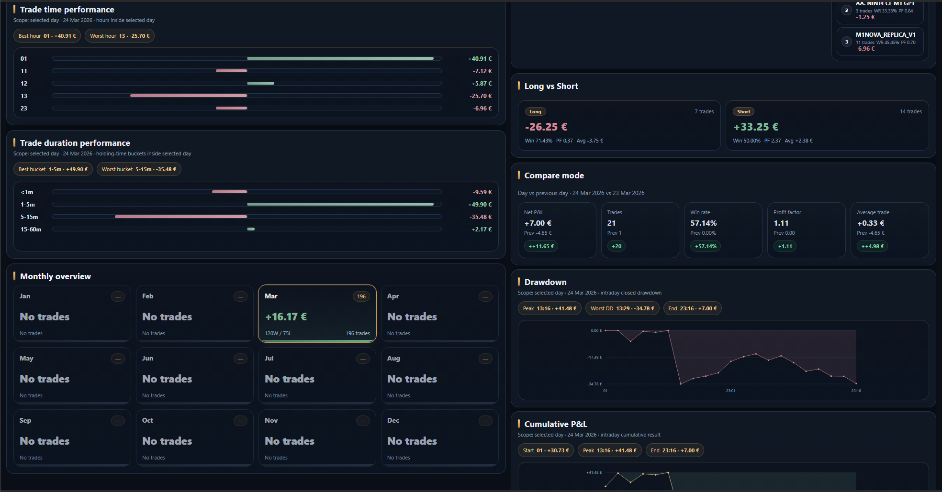Click the Win rate +57.14% delta chip
The height and width of the screenshot is (492, 942).
coord(706,246)
